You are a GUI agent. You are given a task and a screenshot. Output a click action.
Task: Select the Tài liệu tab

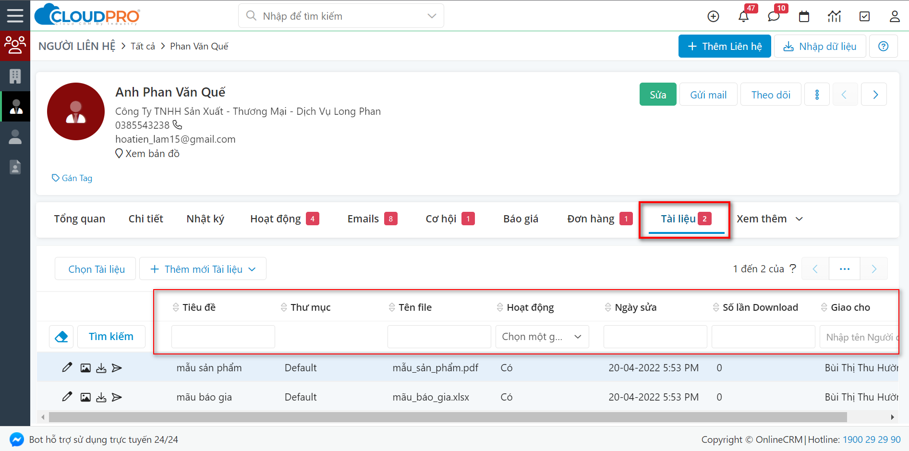[x=686, y=219]
